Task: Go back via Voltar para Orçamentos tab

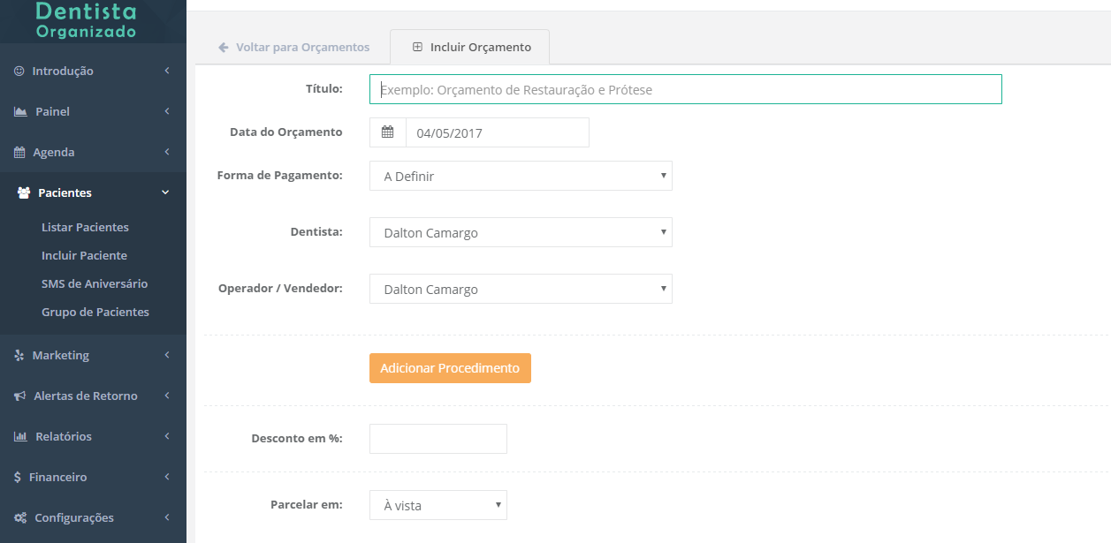Action: point(293,47)
